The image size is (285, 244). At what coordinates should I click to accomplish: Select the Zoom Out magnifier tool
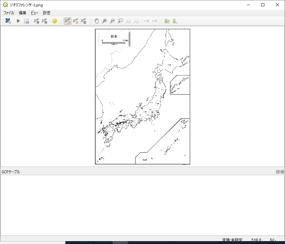[112, 21]
